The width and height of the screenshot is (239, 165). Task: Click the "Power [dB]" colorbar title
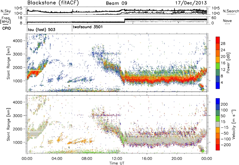[228, 63]
